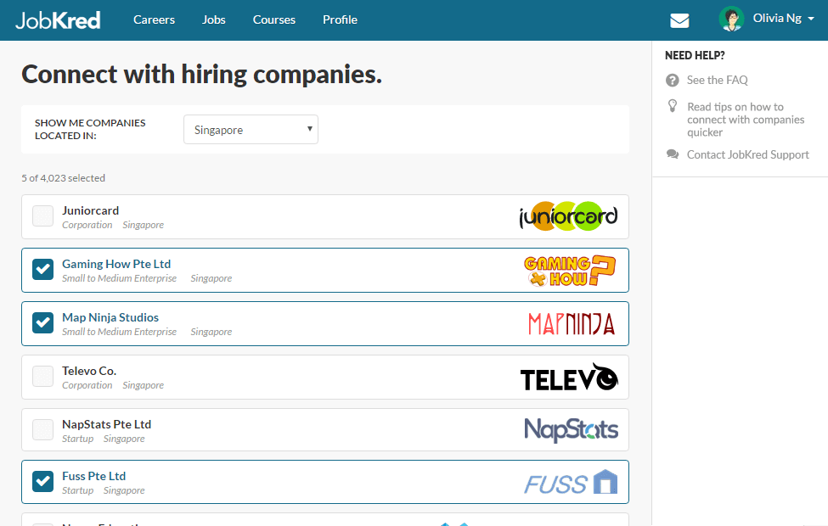Click the NEED HELP? heading
Viewport: 828px width, 526px height.
pyautogui.click(x=695, y=55)
